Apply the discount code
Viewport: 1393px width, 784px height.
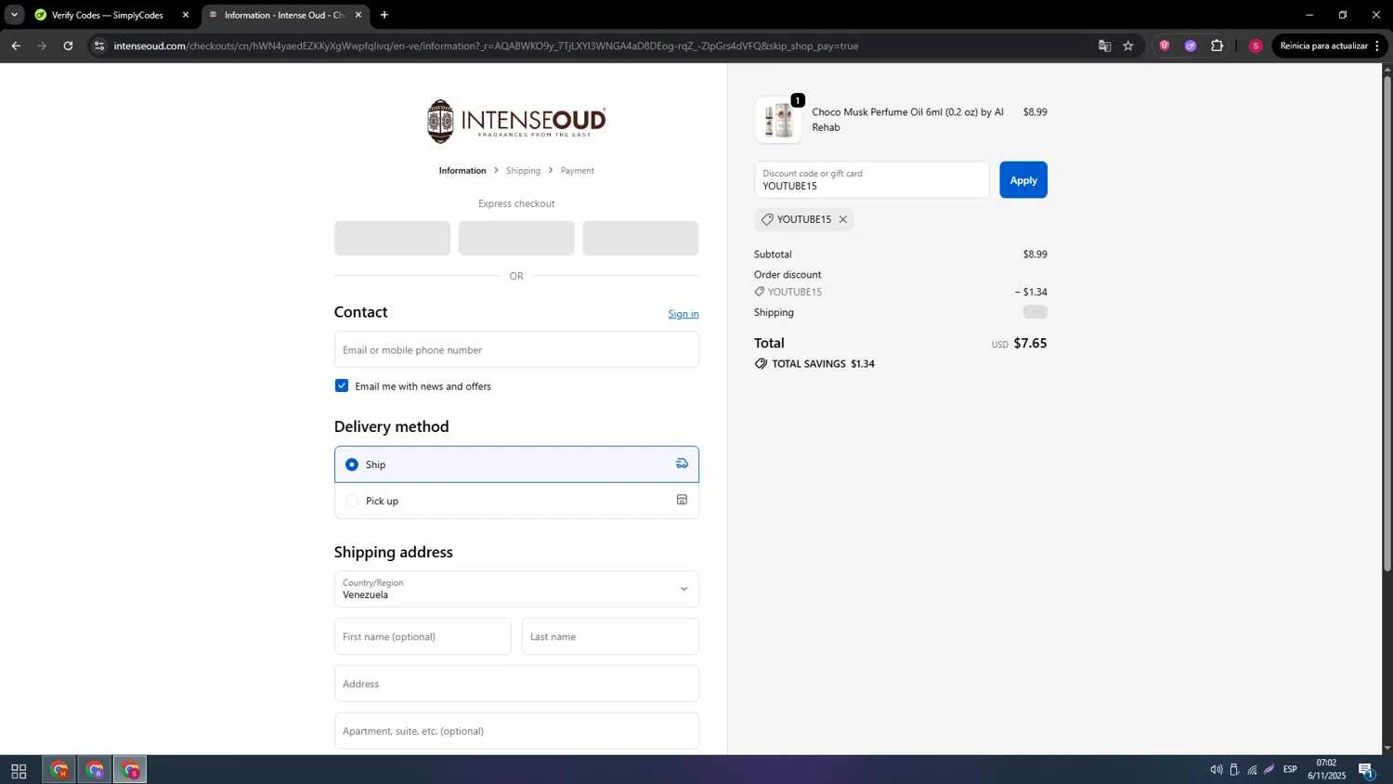coord(1023,180)
